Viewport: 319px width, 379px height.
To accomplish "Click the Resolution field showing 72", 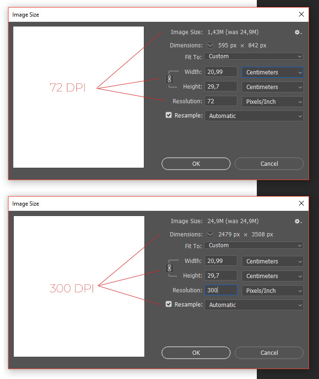I will [x=221, y=101].
